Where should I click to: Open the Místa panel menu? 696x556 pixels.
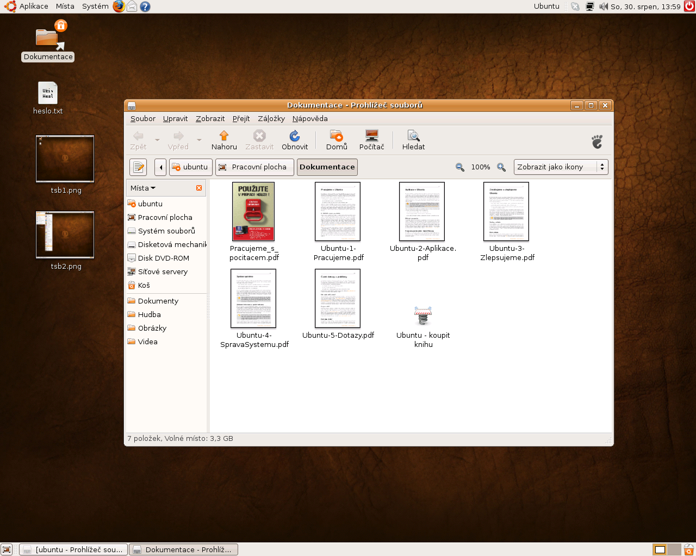tap(65, 7)
